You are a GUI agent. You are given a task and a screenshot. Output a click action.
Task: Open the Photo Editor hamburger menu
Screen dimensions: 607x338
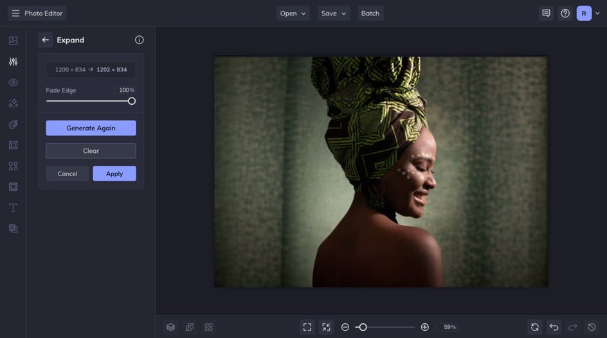click(15, 13)
